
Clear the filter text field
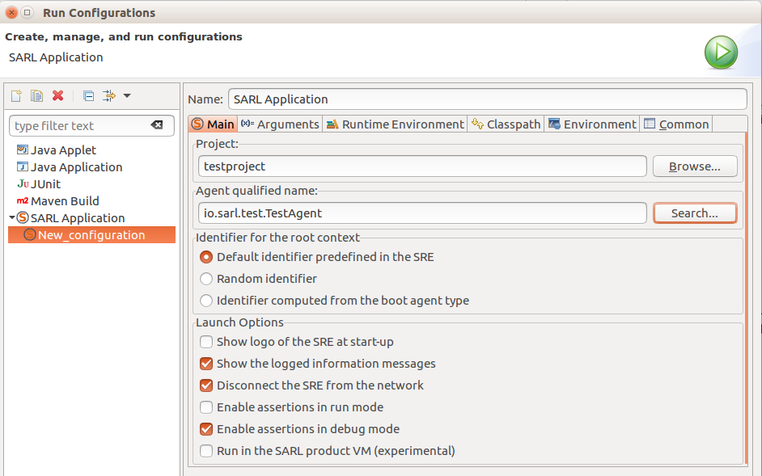(x=157, y=125)
